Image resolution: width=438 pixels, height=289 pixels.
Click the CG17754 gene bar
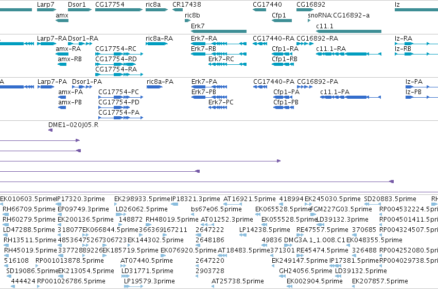coord(119,10)
